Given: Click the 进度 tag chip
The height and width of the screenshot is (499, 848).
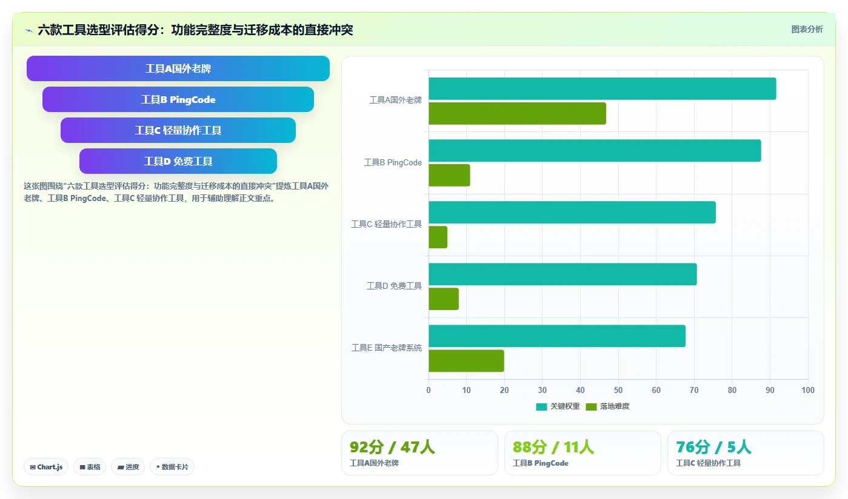Looking at the screenshot, I should pos(128,467).
